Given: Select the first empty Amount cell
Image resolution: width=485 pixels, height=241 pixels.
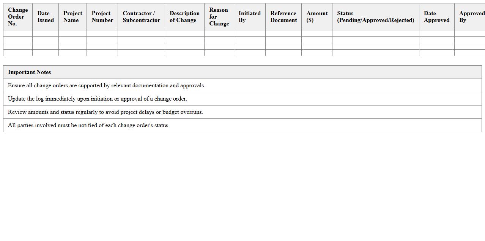Looking at the screenshot, I should click(x=317, y=34).
